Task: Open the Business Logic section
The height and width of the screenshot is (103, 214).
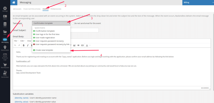Action: (x=5, y=57)
